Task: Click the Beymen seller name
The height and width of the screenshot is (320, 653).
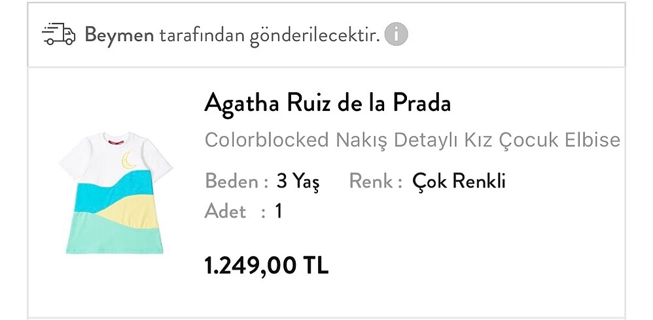Action: [x=118, y=35]
